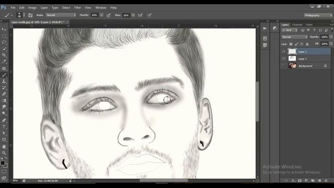
Task: Select the Eraser tool
Action: click(4, 94)
